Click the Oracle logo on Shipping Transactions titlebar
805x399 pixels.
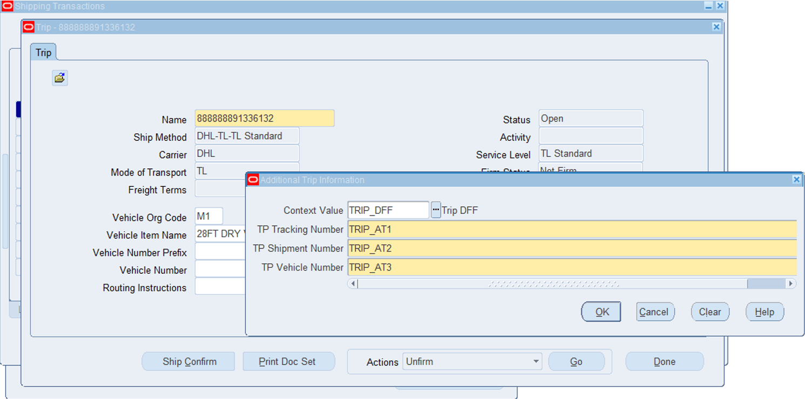[7, 6]
